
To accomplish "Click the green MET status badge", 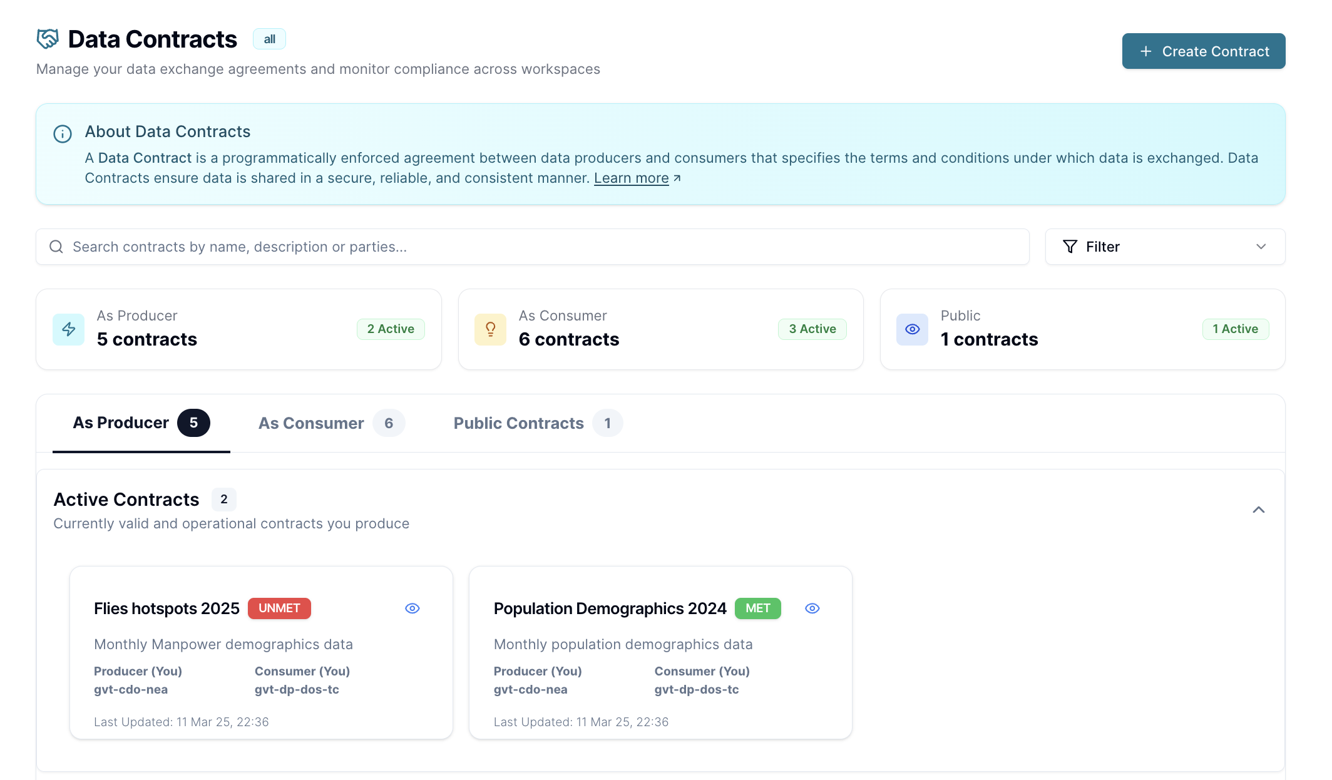I will pyautogui.click(x=757, y=608).
